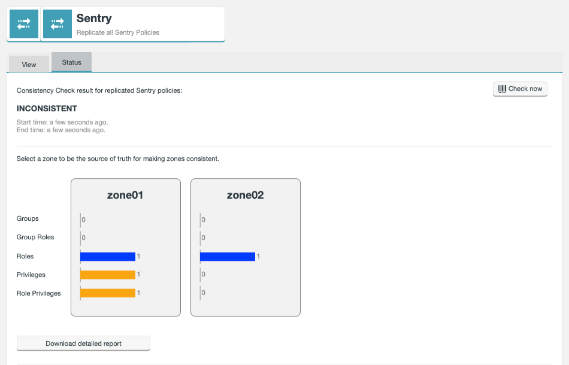Click the larger Sentry replication icon

[56, 23]
